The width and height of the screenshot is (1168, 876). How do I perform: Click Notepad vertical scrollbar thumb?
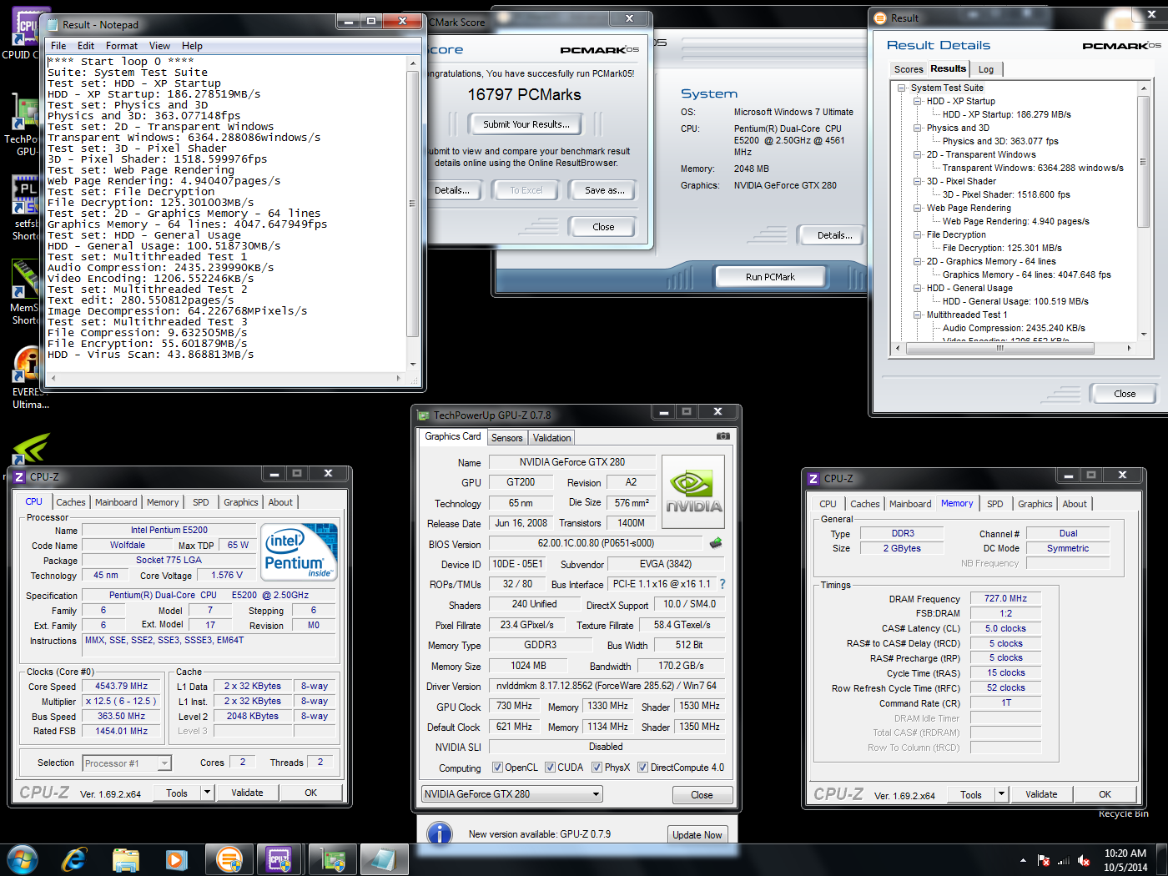[412, 204]
